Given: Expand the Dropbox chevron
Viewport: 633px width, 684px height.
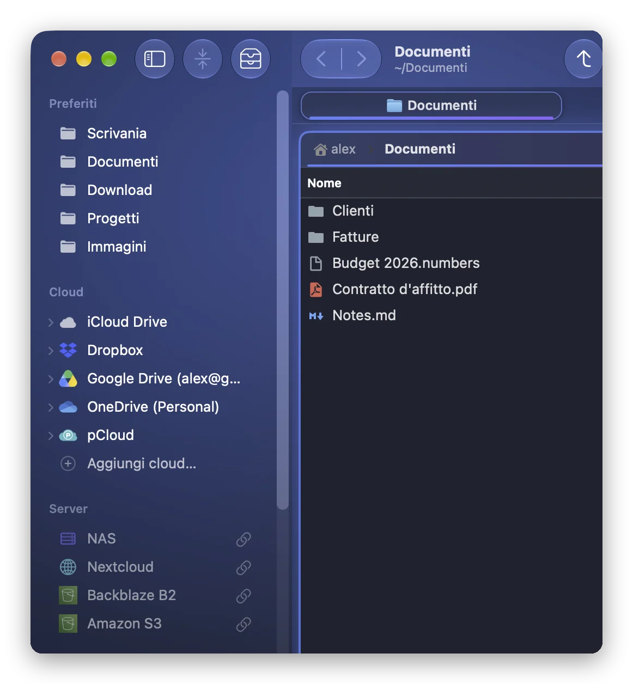Looking at the screenshot, I should point(51,351).
